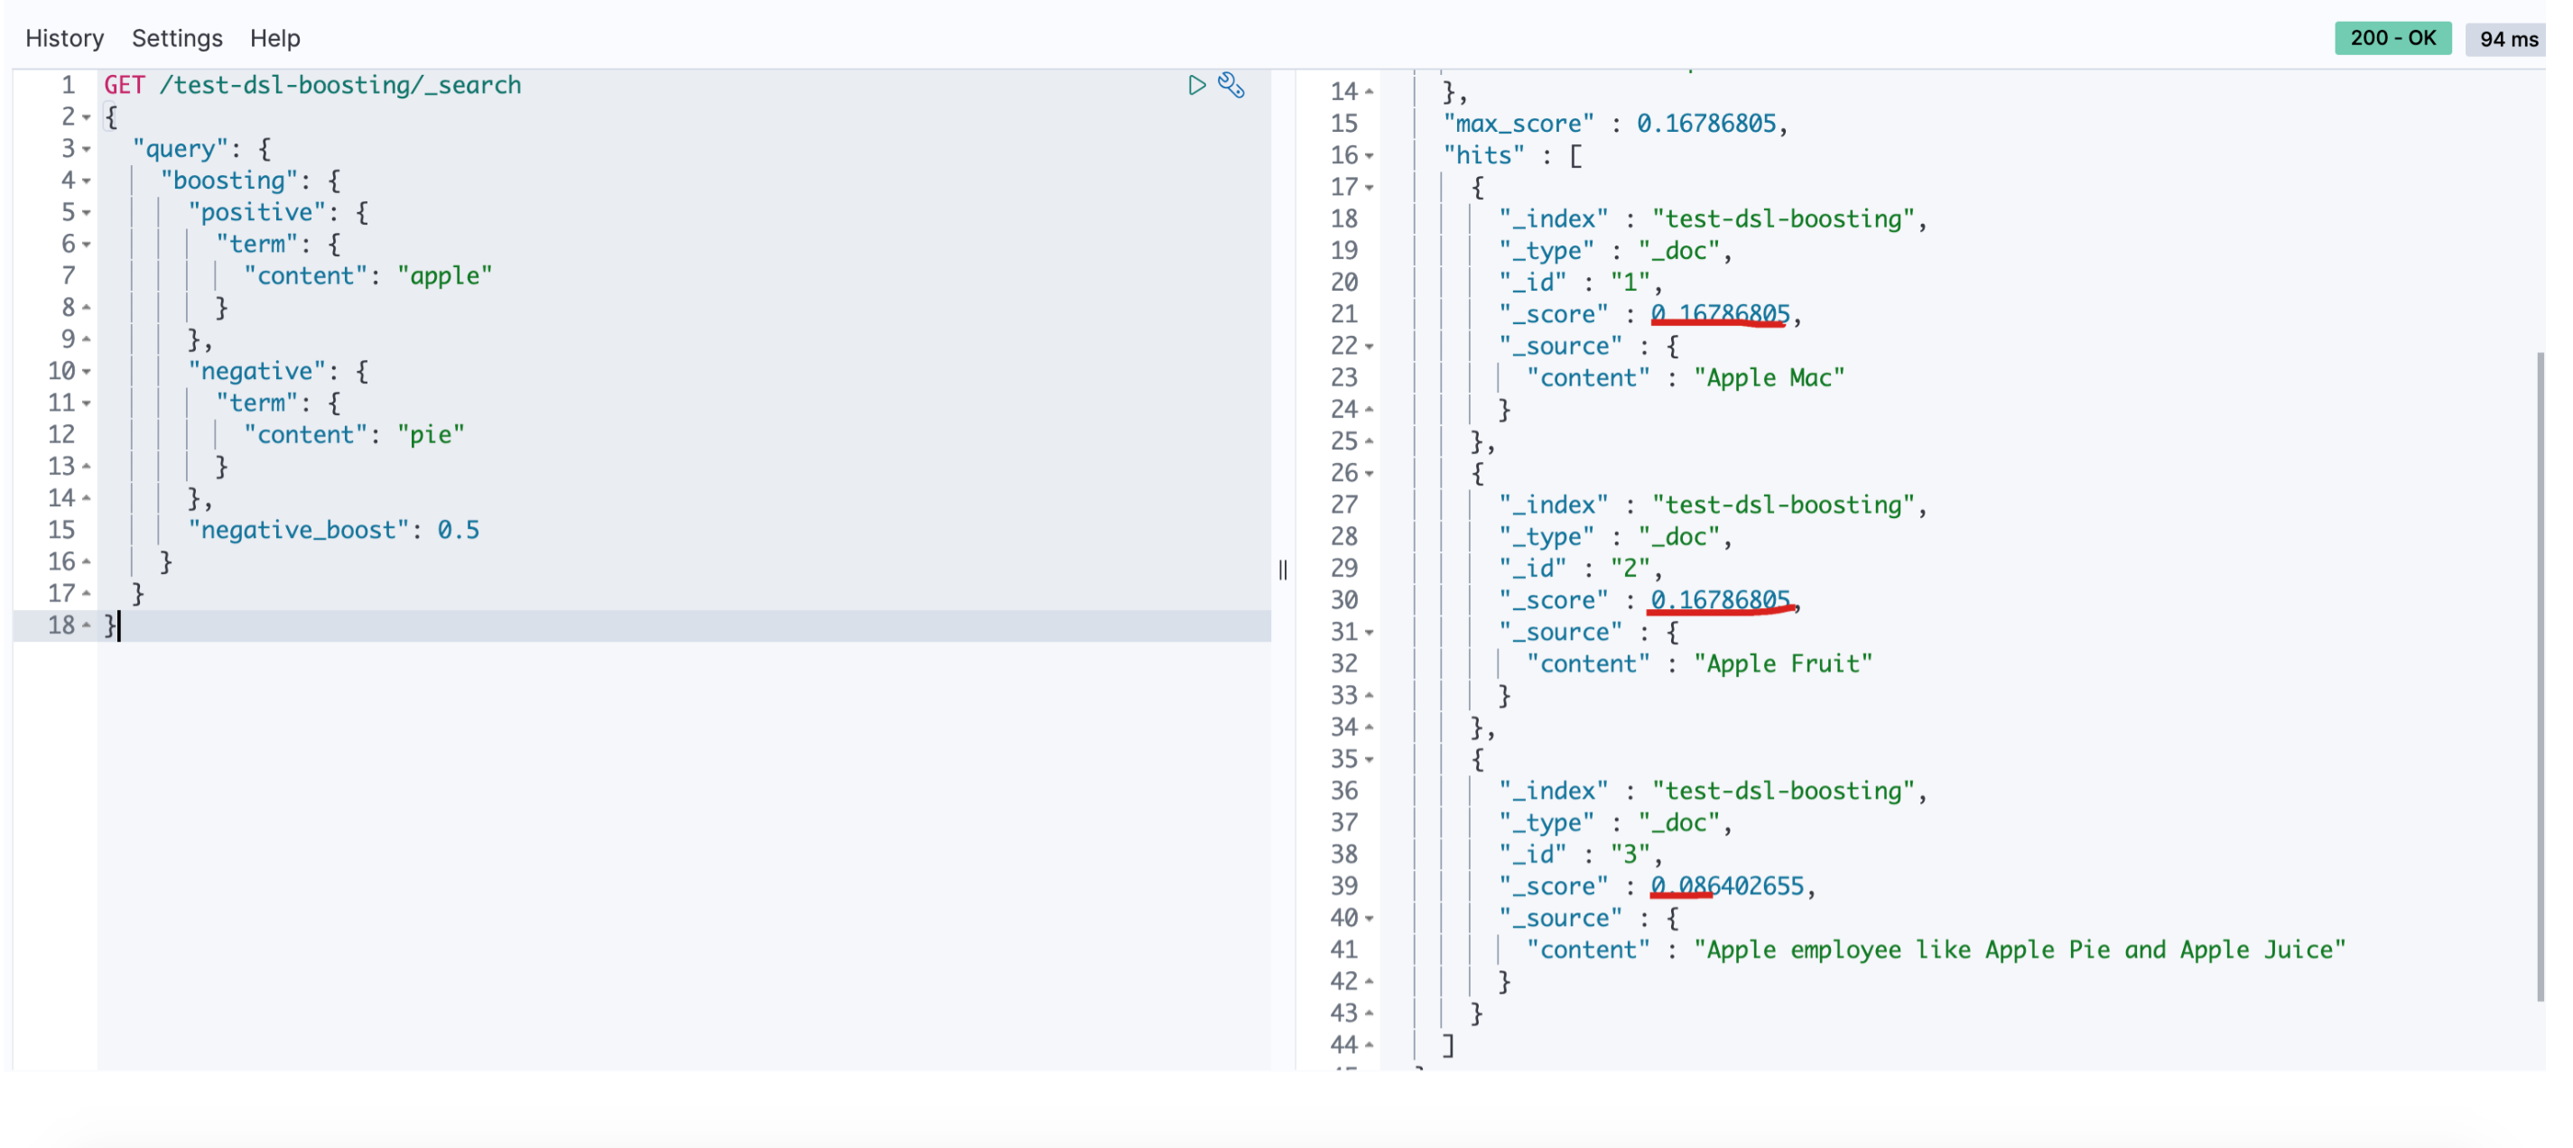Open the Settings menu
2573x1148 pixels.
[177, 38]
